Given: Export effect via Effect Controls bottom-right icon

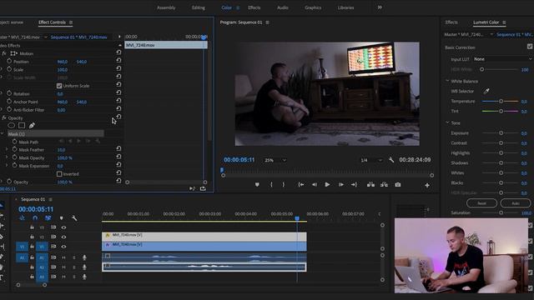Looking at the screenshot, I should pyautogui.click(x=203, y=188).
